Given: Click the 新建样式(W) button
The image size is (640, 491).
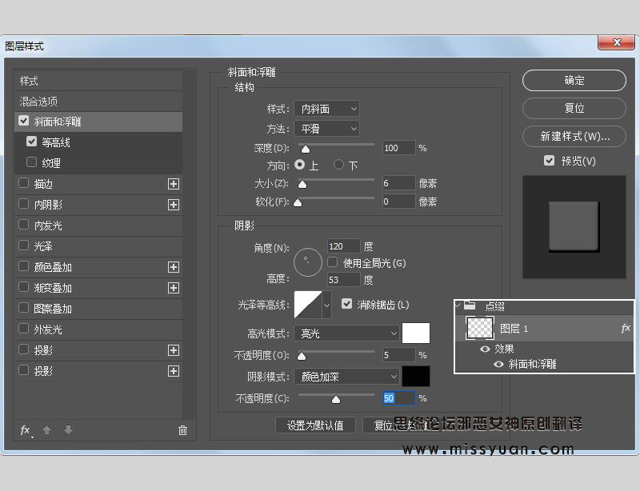Looking at the screenshot, I should [x=574, y=136].
